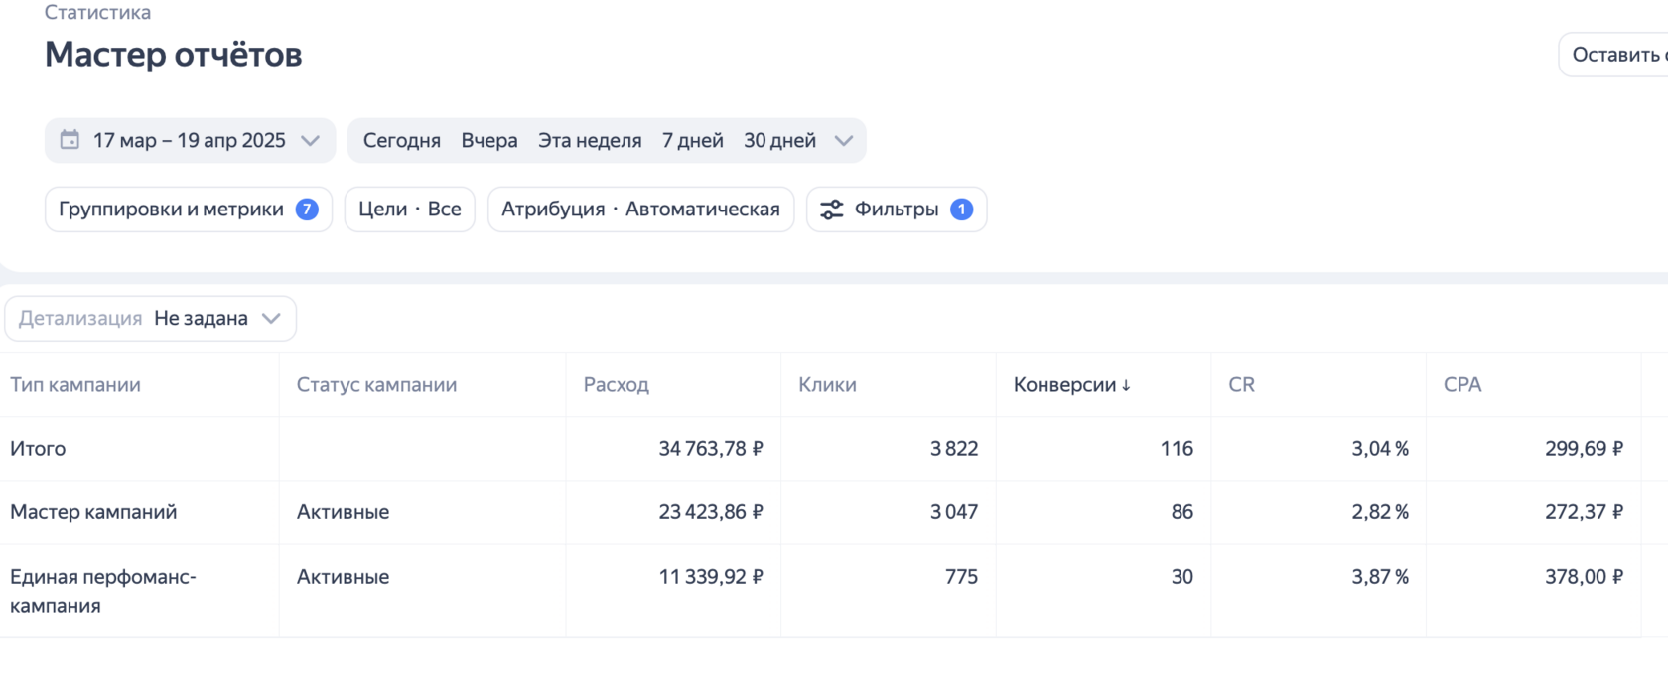Switch to the 7 дней period

point(693,140)
